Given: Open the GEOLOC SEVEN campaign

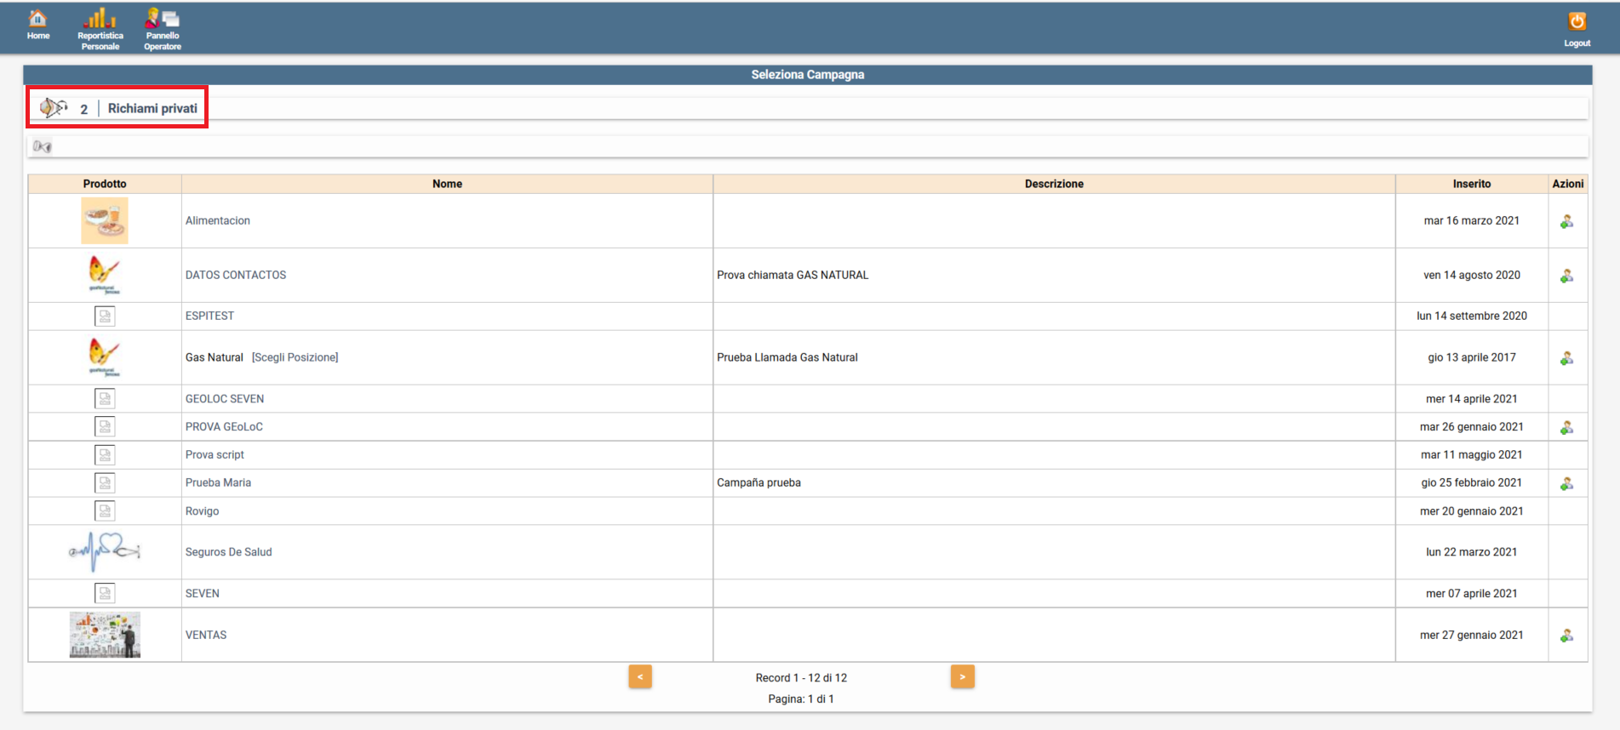Looking at the screenshot, I should point(225,399).
